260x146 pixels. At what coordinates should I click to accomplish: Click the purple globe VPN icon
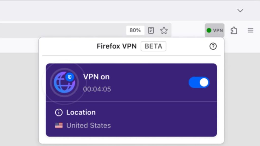(x=64, y=83)
